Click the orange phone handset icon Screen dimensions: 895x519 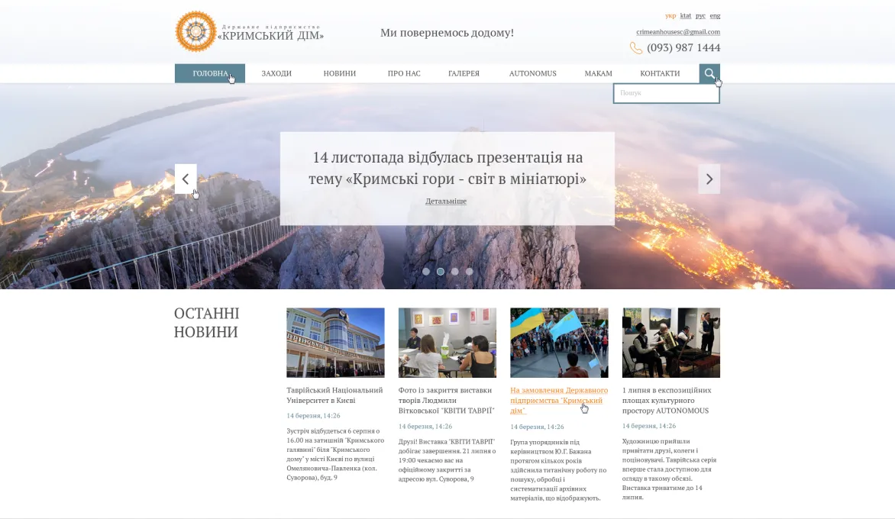[636, 48]
